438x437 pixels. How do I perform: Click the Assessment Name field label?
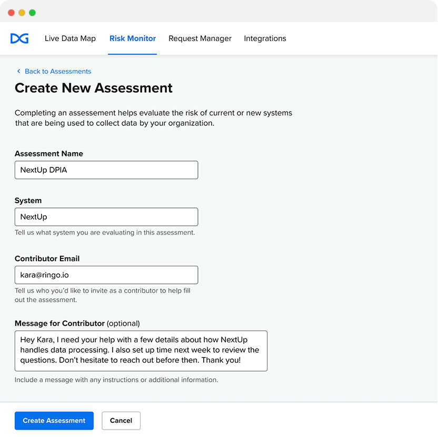click(x=49, y=154)
